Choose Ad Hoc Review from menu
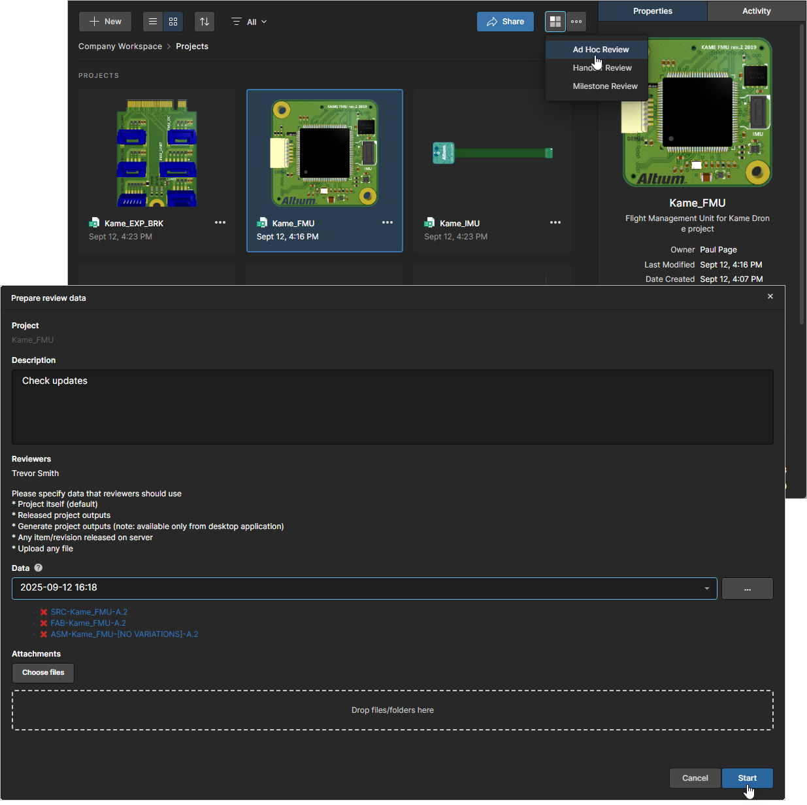The height and width of the screenshot is (805, 807). click(x=601, y=50)
